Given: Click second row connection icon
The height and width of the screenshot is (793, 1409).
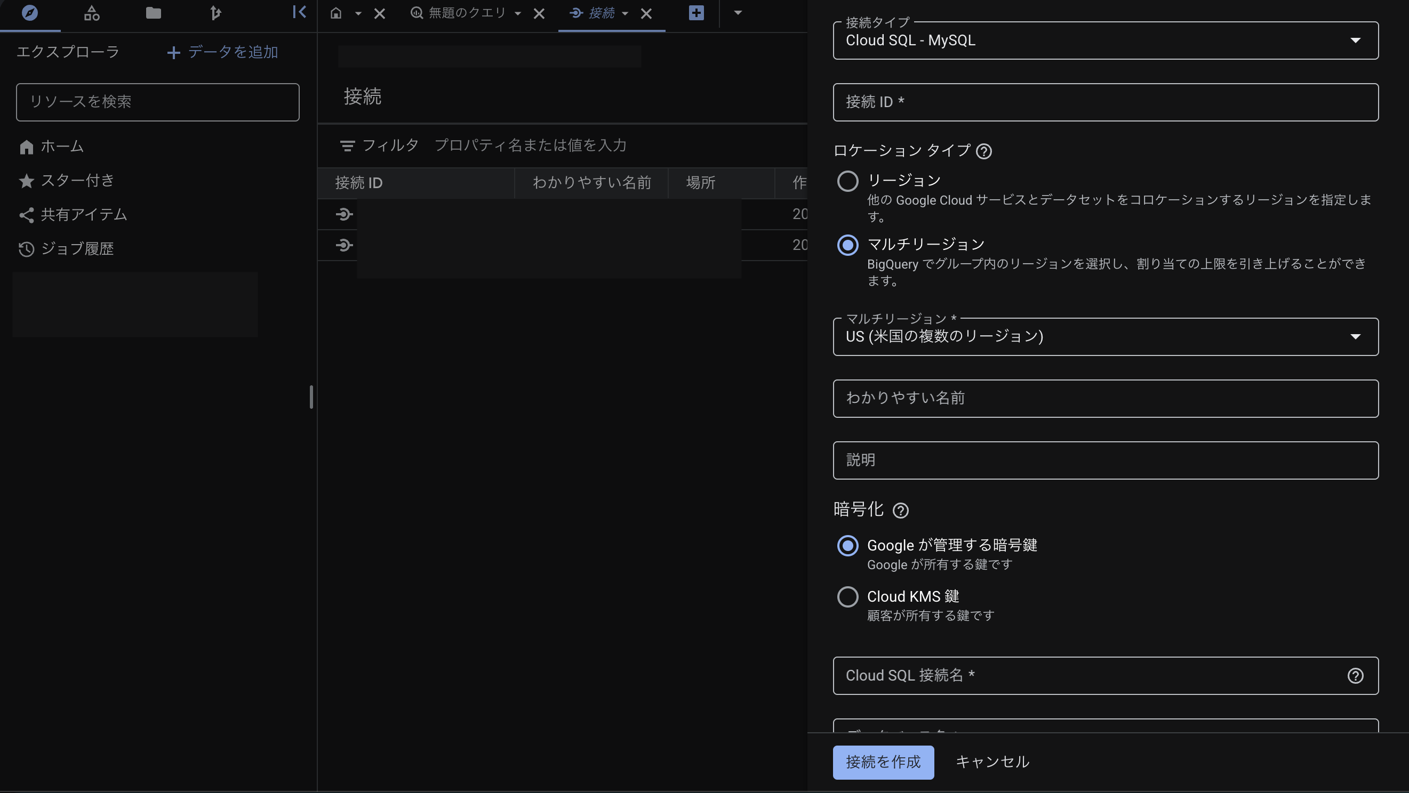Looking at the screenshot, I should (x=344, y=245).
